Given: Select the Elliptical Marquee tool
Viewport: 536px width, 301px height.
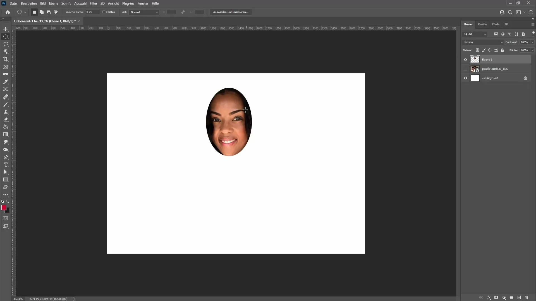Looking at the screenshot, I should coord(6,37).
